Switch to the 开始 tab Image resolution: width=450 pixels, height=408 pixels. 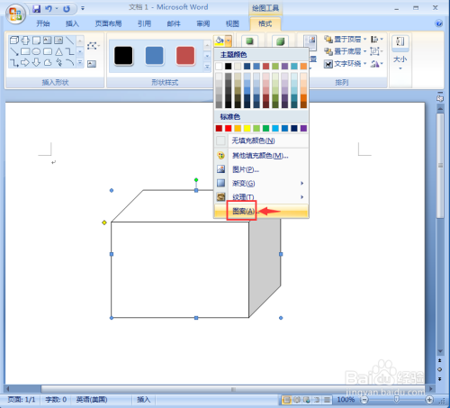pos(43,23)
